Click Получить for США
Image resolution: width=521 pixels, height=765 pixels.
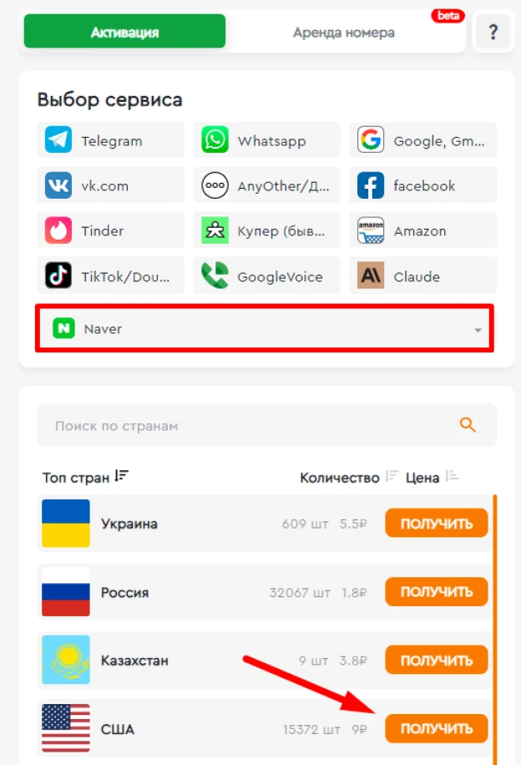coord(436,728)
